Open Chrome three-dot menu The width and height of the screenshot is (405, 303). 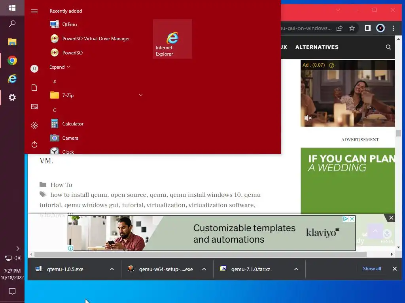393,28
